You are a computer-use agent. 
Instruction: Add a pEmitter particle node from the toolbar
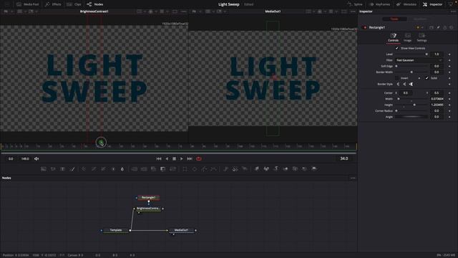point(226,169)
